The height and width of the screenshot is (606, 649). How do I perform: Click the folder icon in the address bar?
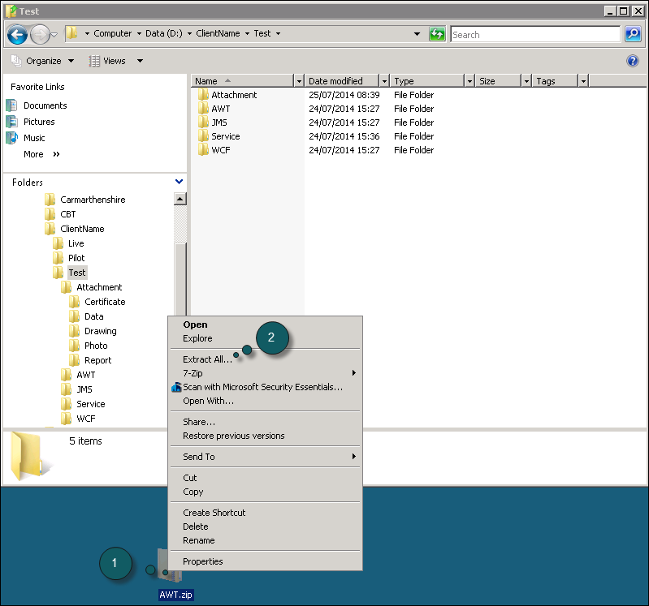click(x=72, y=33)
